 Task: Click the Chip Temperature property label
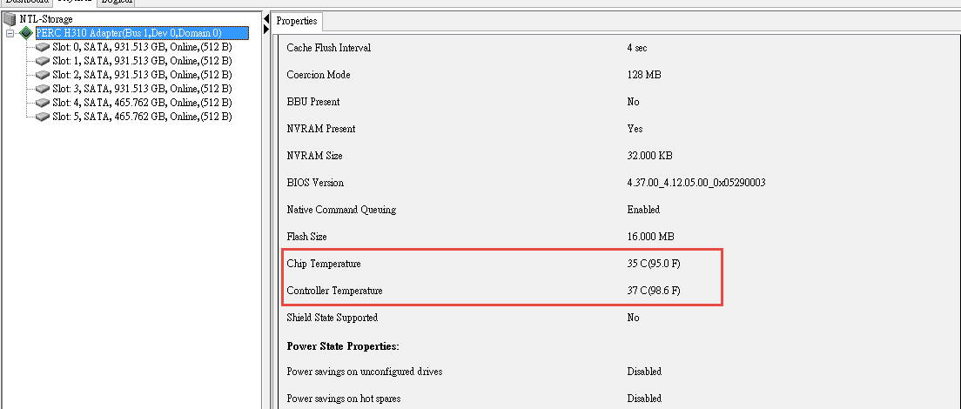coord(324,264)
